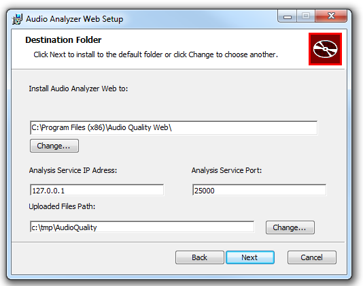Screen dimensions: 363x286
Task: Click the Destination Folder heading
Action: point(63,40)
